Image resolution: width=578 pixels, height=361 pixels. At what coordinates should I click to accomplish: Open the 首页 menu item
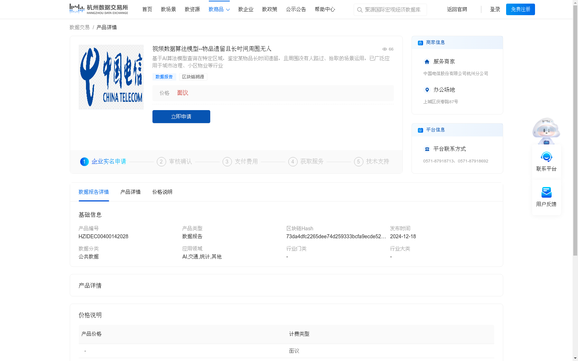(x=147, y=9)
